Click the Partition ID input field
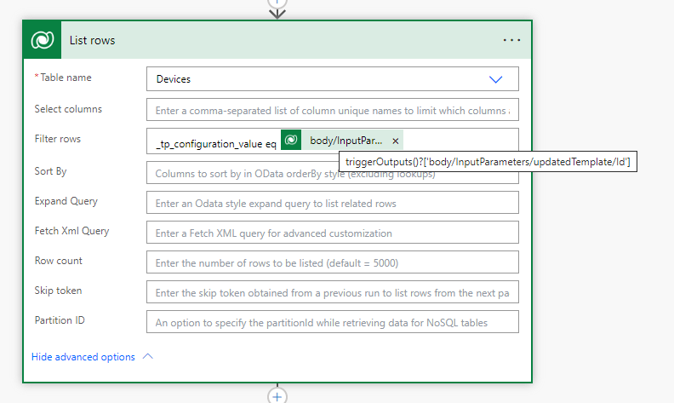Image resolution: width=674 pixels, height=403 pixels. click(332, 322)
